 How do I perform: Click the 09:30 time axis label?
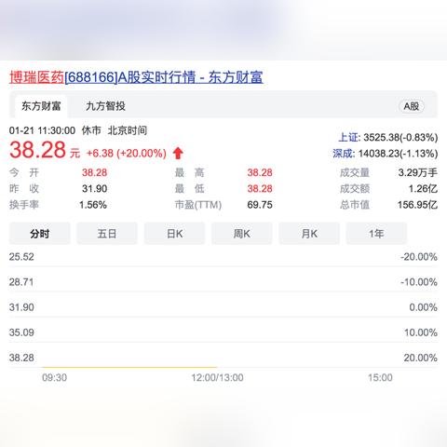pos(54,377)
